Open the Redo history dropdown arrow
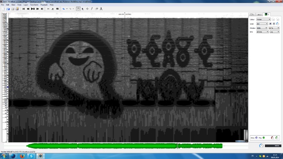The width and height of the screenshot is (283, 159). (x=73, y=9)
